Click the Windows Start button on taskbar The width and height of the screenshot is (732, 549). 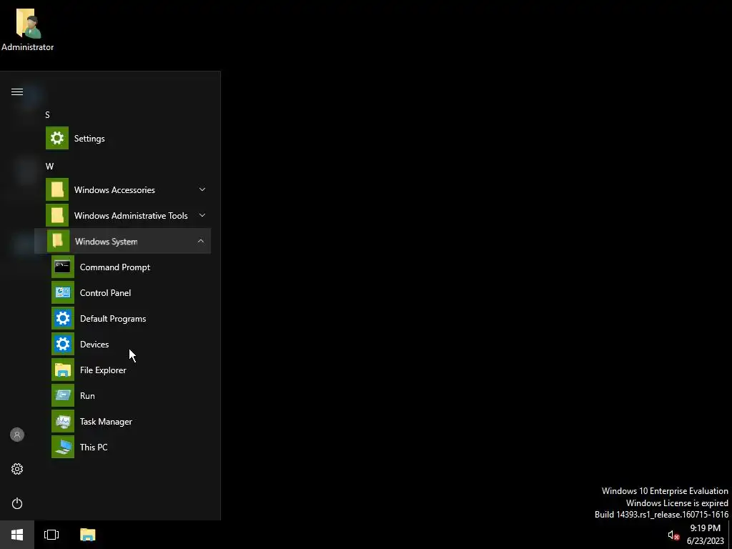(x=17, y=535)
